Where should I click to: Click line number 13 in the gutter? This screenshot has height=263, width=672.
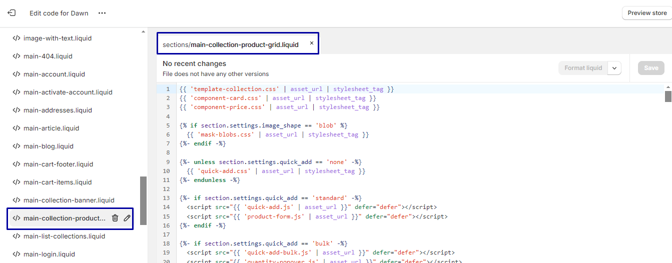[167, 198]
